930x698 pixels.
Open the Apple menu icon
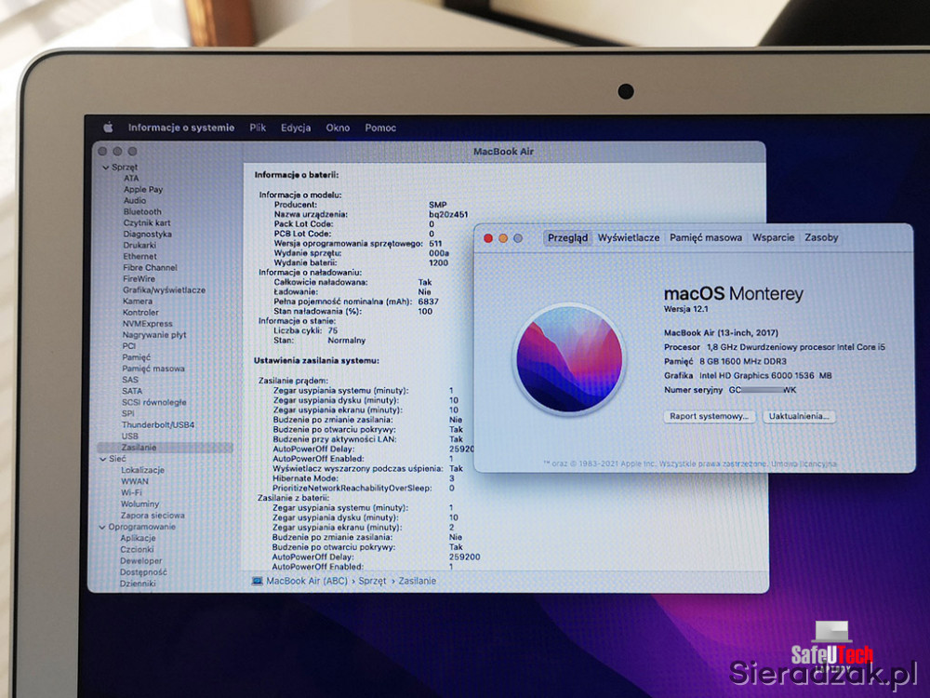pos(108,128)
